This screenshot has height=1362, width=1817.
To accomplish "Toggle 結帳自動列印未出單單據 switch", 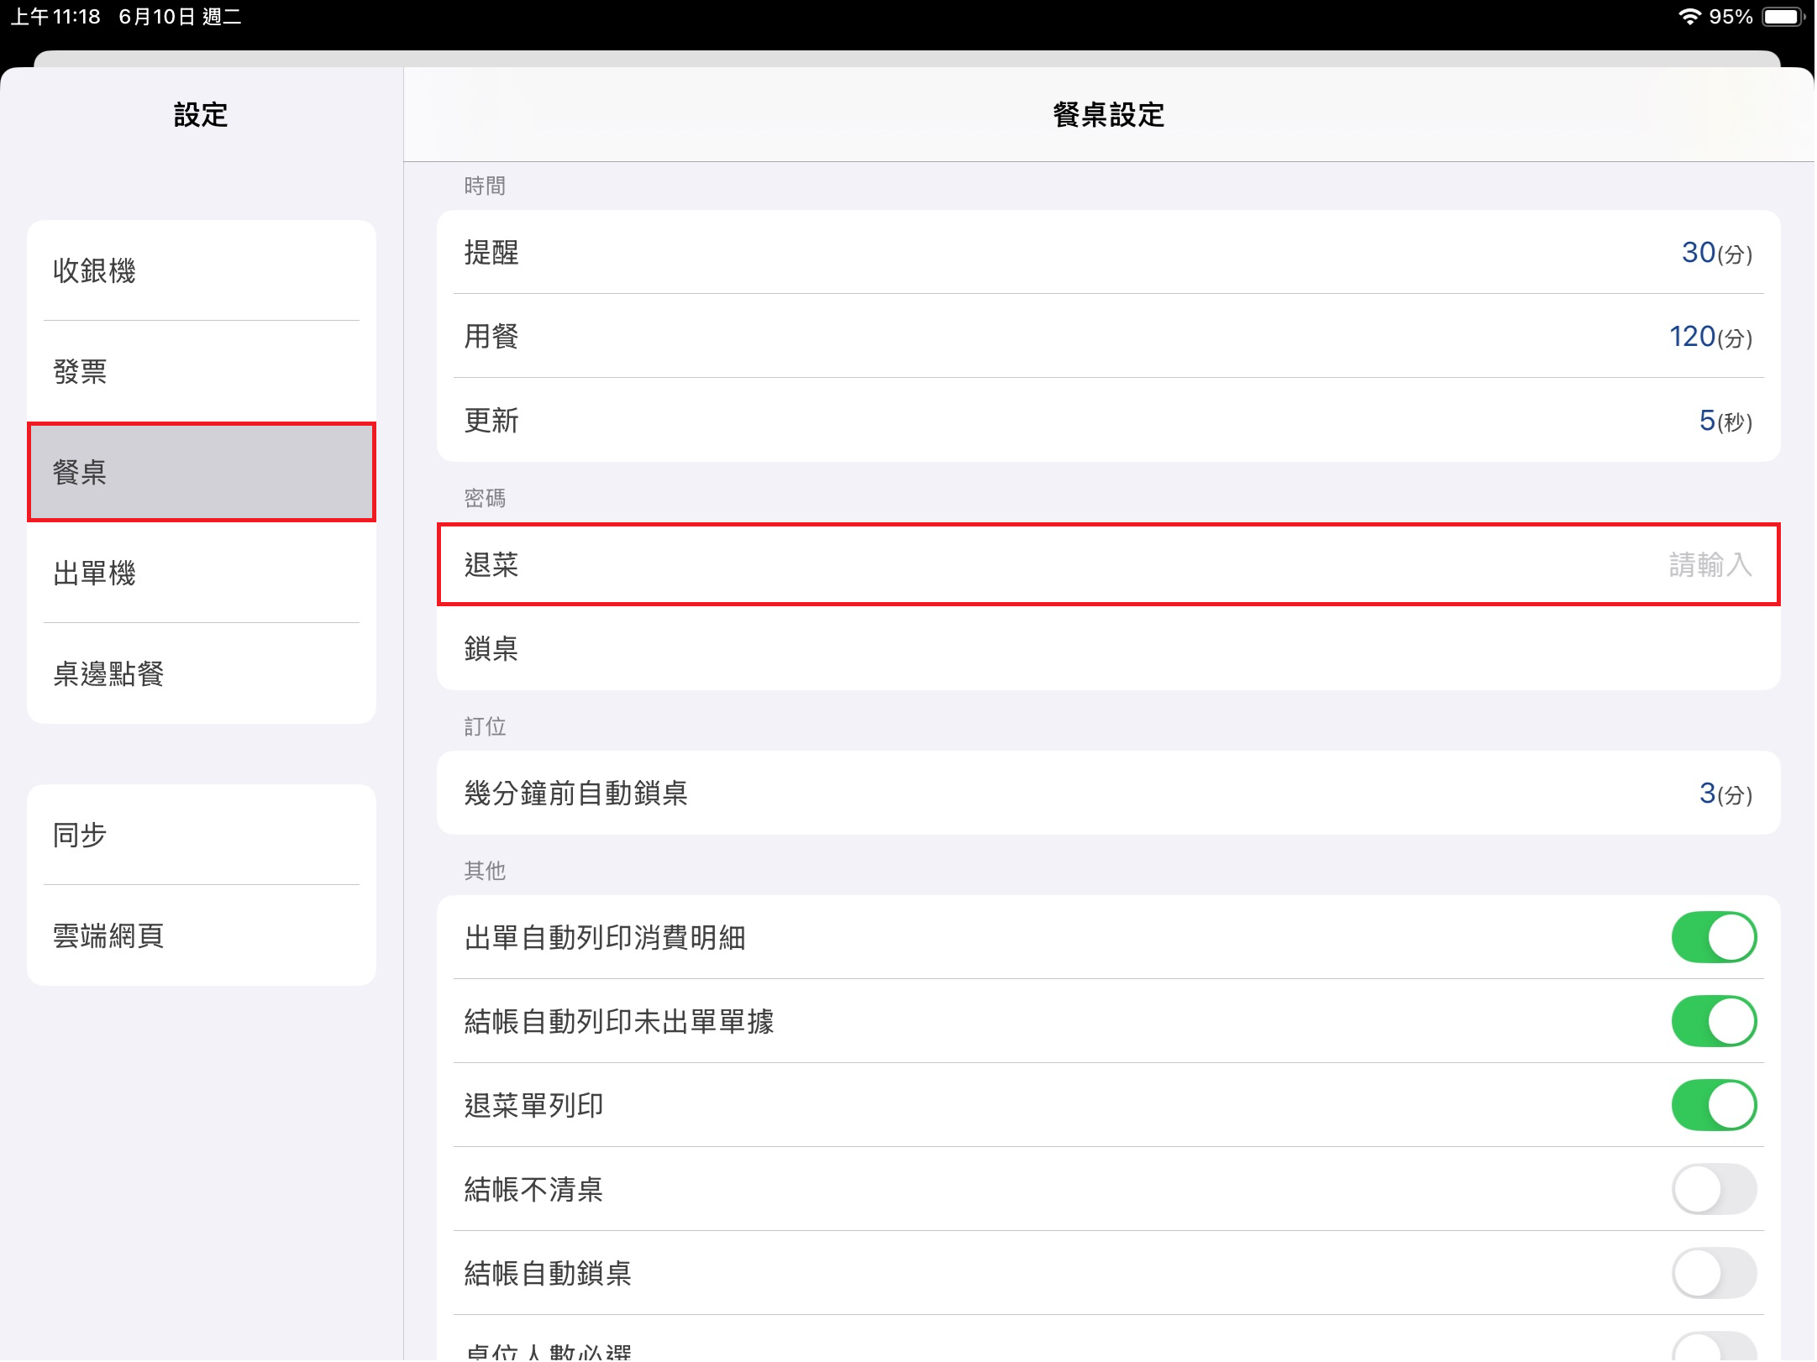I will [1713, 1021].
